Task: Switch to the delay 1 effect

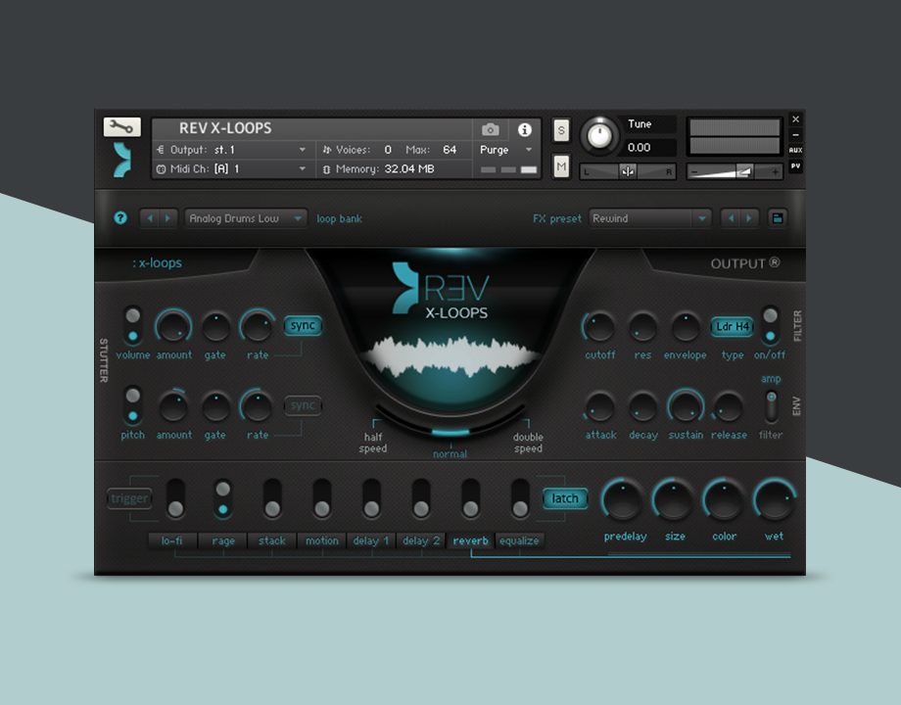Action: pos(370,540)
